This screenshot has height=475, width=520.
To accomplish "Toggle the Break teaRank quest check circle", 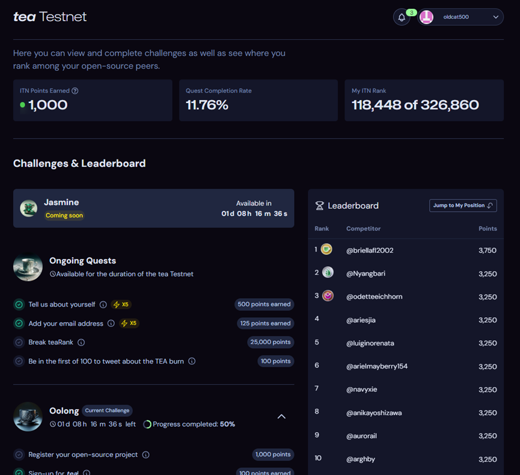I will 19,342.
